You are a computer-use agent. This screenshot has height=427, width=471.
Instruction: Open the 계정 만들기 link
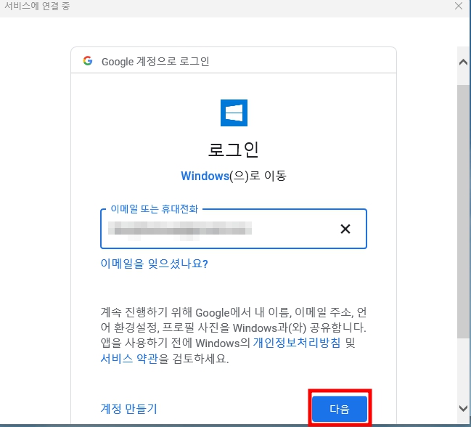129,409
